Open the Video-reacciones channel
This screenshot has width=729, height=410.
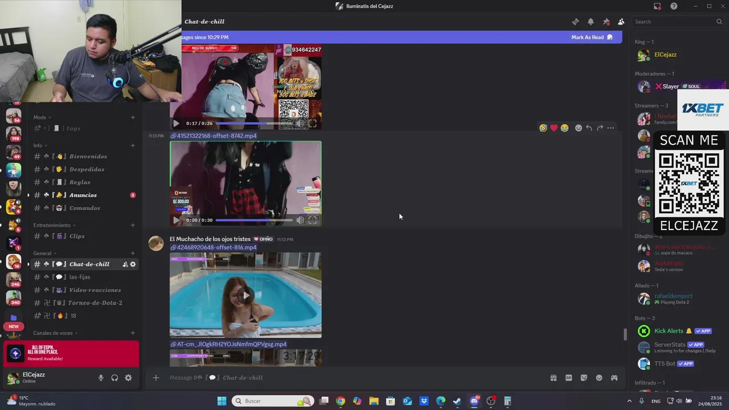click(84, 290)
